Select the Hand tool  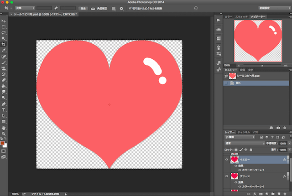(x=4, y=128)
